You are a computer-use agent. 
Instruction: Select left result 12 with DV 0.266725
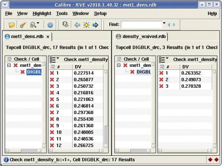coord(76,145)
